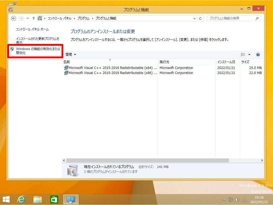This screenshot has width=273, height=205.
Task: Open コントロール パネル ホーム link
Action: pyautogui.click(x=32, y=29)
